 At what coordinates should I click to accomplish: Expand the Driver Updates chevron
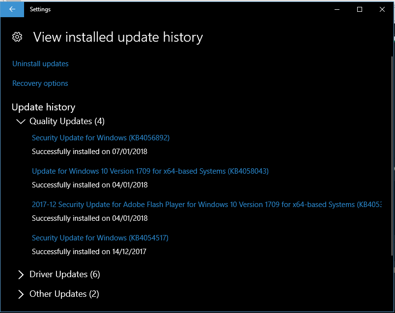pos(21,274)
